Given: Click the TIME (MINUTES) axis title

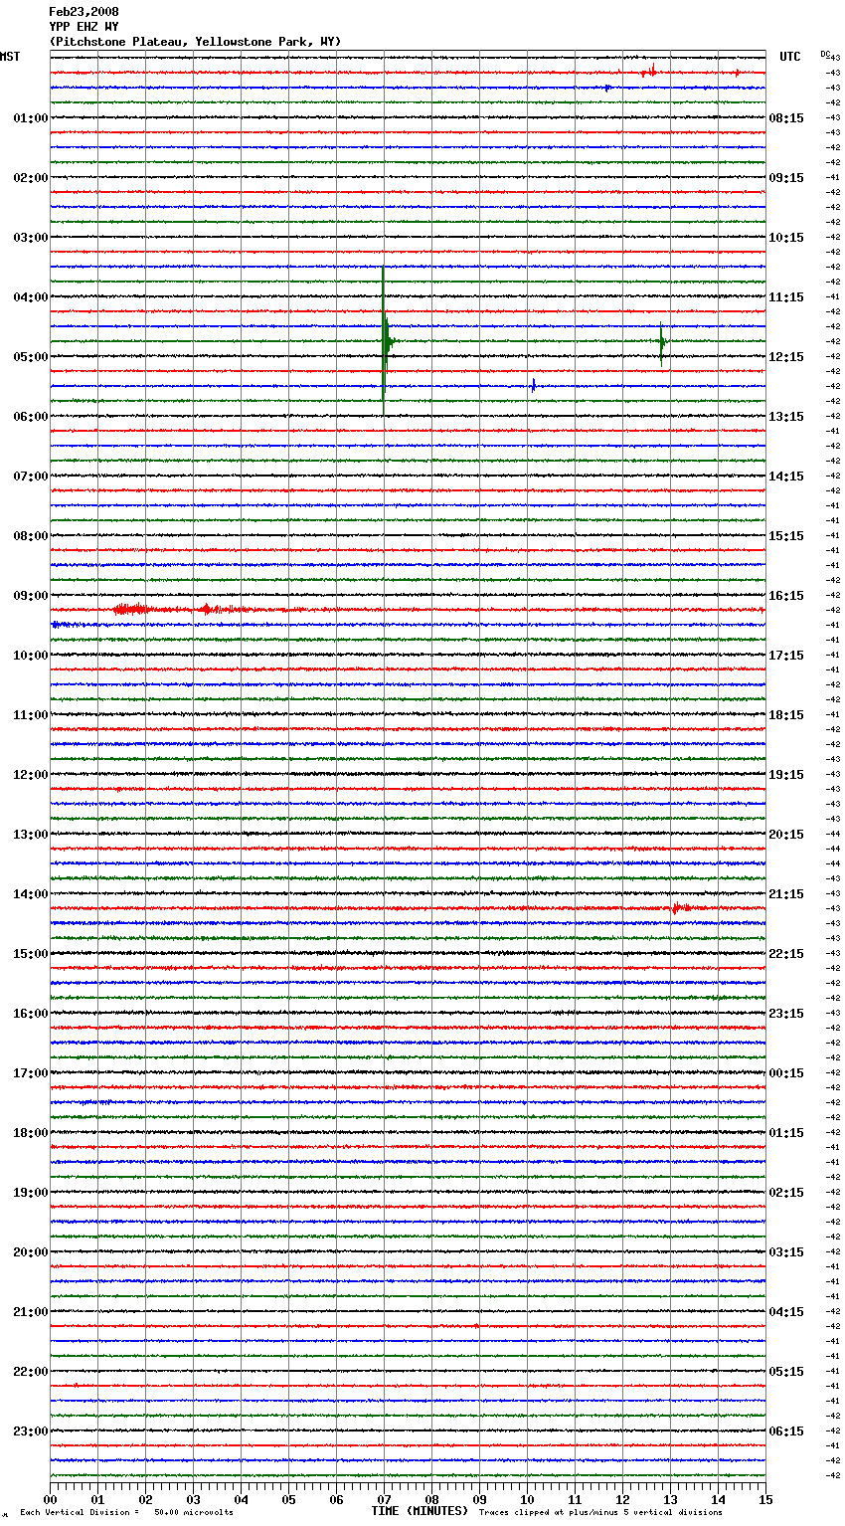Looking at the screenshot, I should [419, 1511].
